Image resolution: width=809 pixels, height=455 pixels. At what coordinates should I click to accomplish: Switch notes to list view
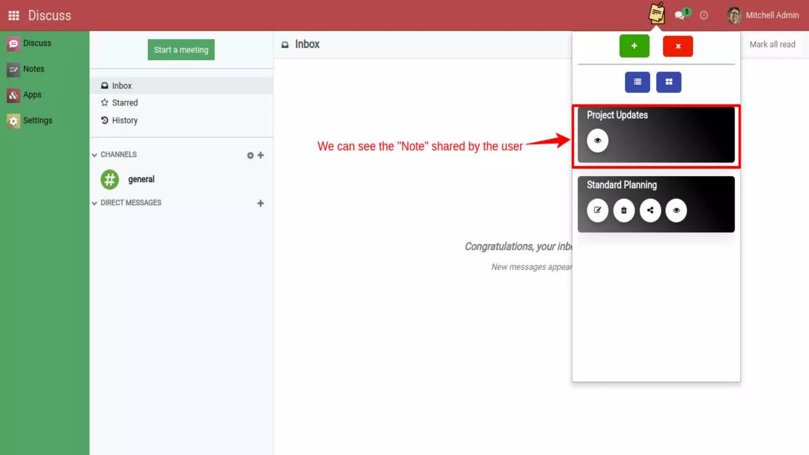637,82
